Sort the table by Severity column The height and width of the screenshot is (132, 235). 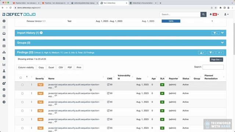click(x=40, y=78)
